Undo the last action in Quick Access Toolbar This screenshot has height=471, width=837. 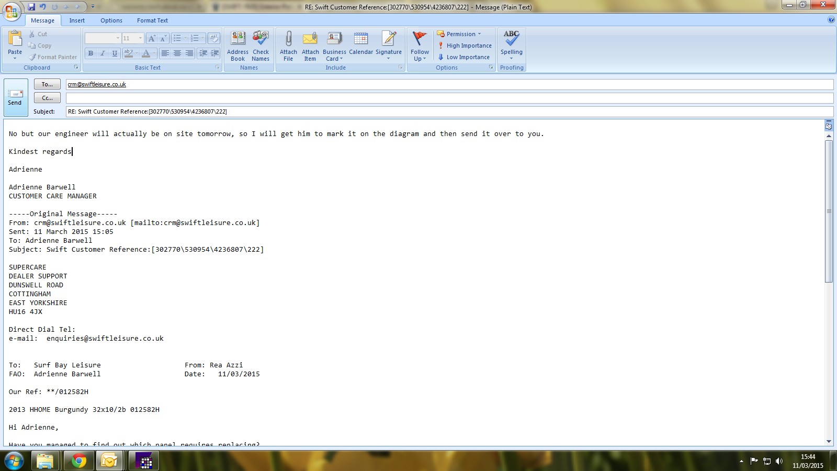click(x=43, y=7)
